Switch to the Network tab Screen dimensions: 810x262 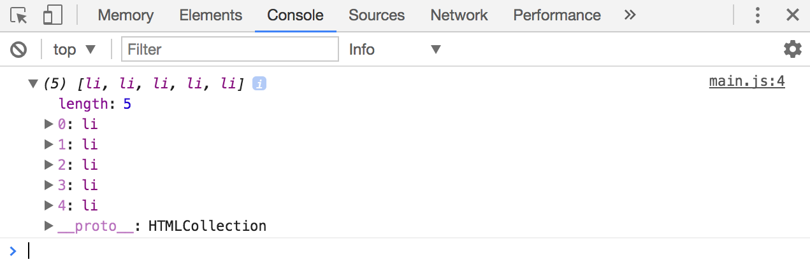click(459, 15)
